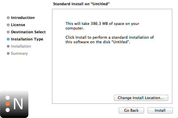
Task: Click the Destination Select step bullet
Action: [x=8, y=32]
